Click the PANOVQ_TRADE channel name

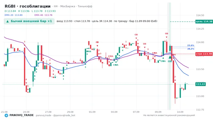pyautogui.click(x=22, y=115)
